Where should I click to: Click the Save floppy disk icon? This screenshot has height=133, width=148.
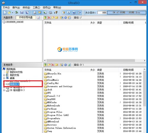click(22, 12)
